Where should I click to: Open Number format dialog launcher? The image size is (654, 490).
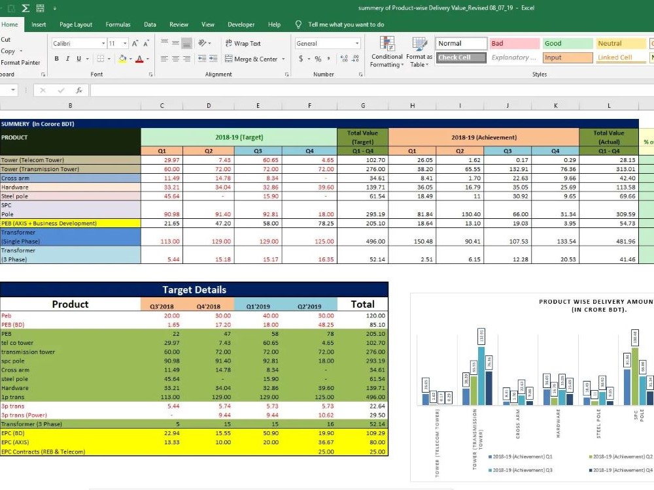(x=360, y=74)
